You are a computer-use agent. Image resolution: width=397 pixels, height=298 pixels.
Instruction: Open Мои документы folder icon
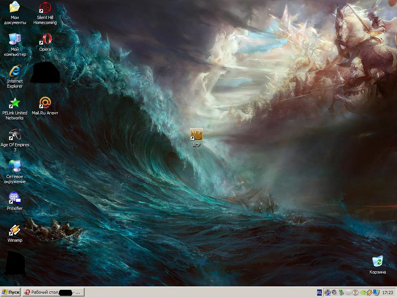click(x=15, y=8)
